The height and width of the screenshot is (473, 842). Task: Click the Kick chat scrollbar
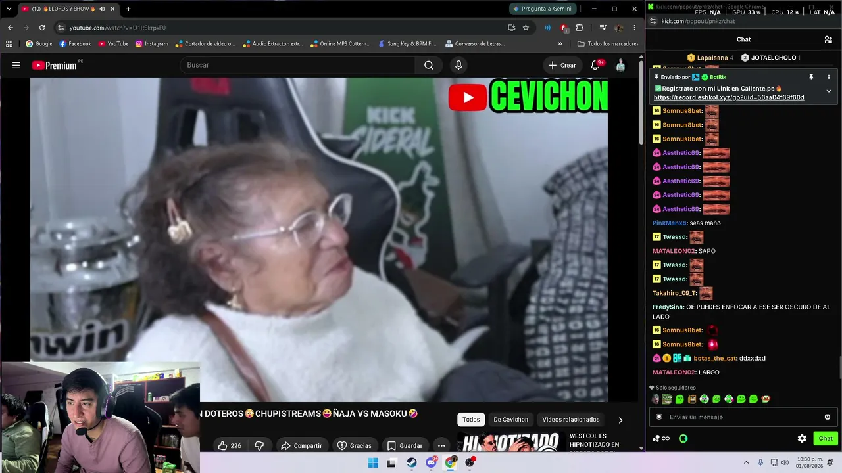tap(840, 367)
